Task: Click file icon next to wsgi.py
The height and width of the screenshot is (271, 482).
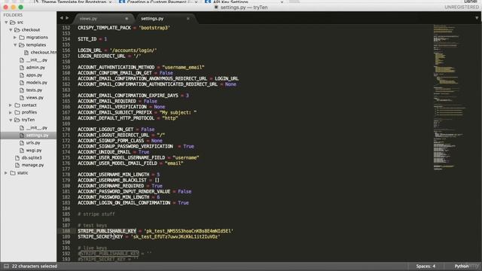Action: pos(22,151)
